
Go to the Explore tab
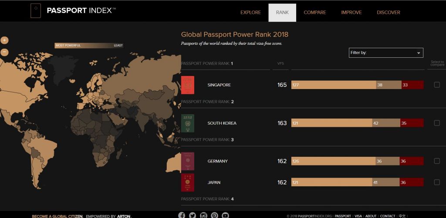coord(250,13)
